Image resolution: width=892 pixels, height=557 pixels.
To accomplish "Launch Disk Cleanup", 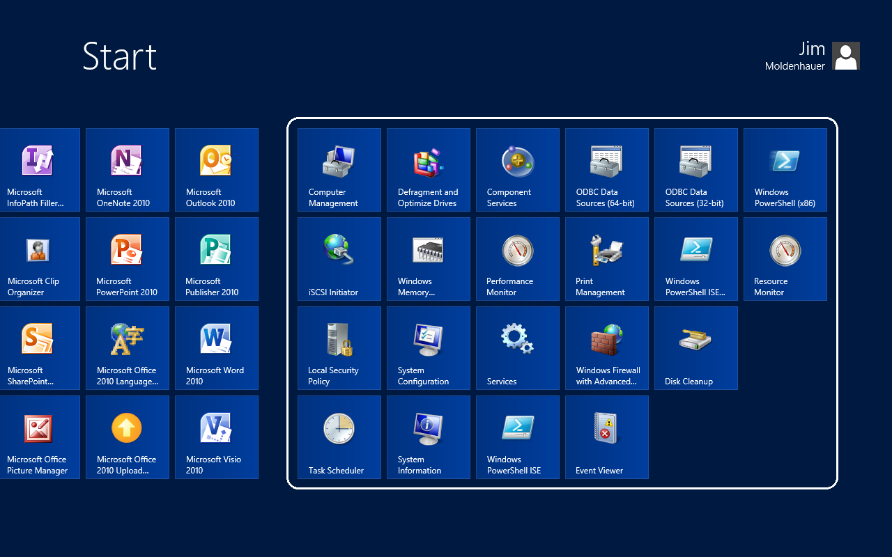I will (x=696, y=348).
